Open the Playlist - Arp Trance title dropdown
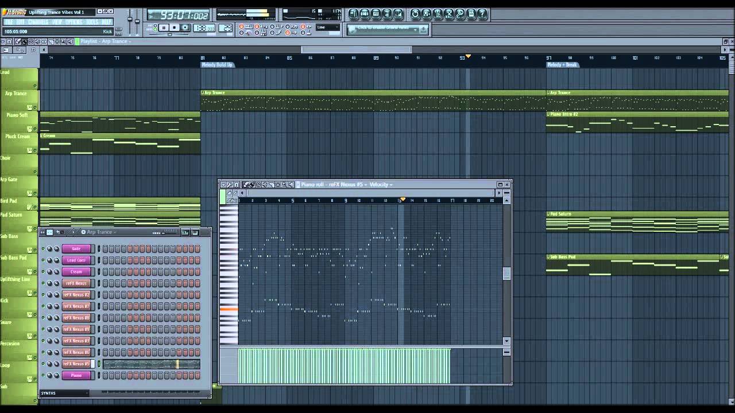Screen dimensions: 735x413 point(106,41)
